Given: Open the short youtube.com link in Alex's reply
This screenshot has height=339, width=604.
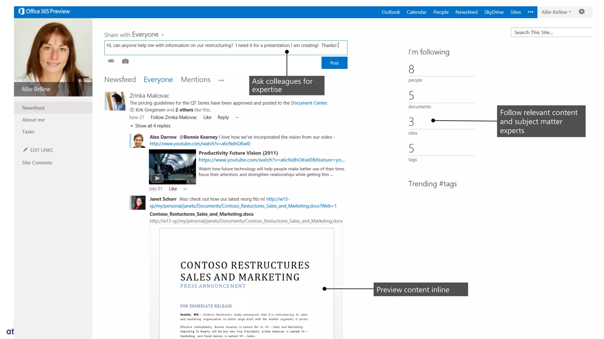Looking at the screenshot, I should point(200,144).
